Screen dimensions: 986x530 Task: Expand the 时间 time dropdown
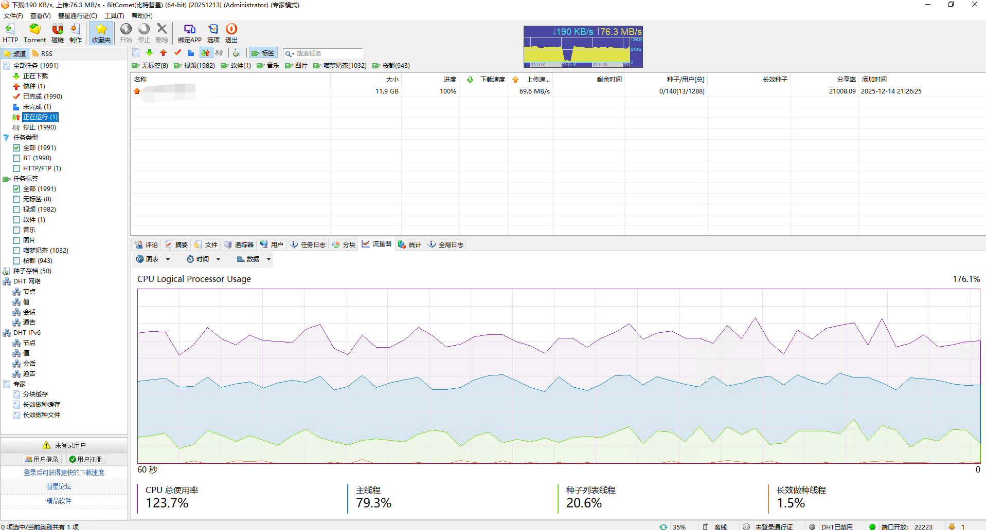click(x=203, y=259)
